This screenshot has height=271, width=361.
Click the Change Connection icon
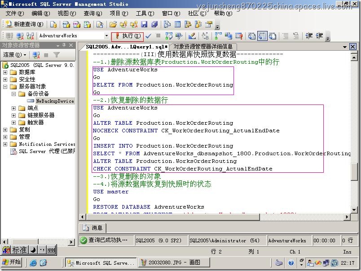[30, 36]
